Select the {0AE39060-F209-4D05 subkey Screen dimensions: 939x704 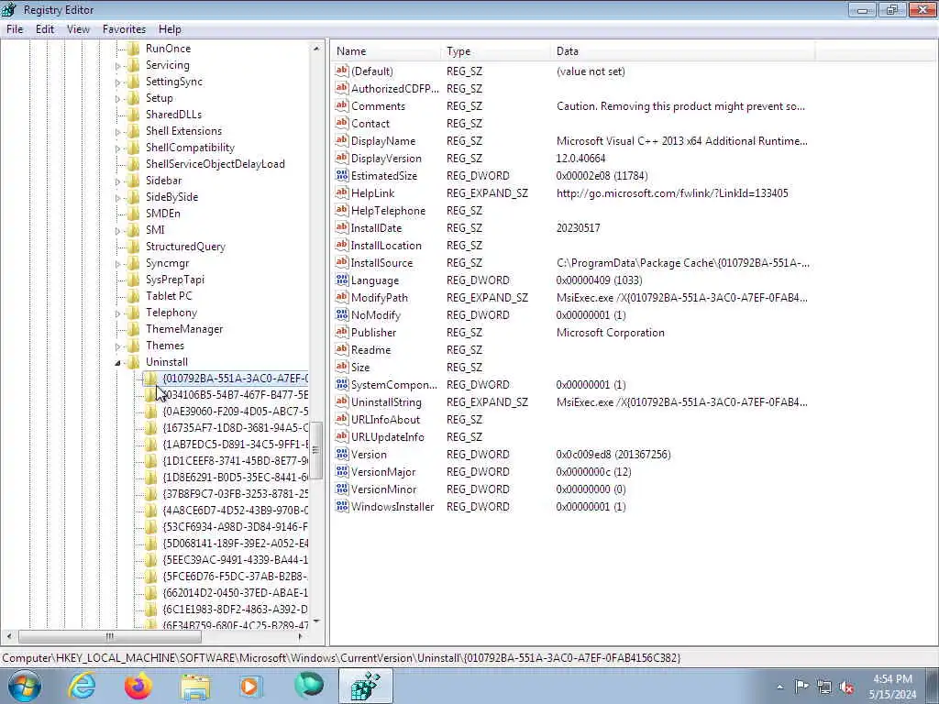[236, 412]
